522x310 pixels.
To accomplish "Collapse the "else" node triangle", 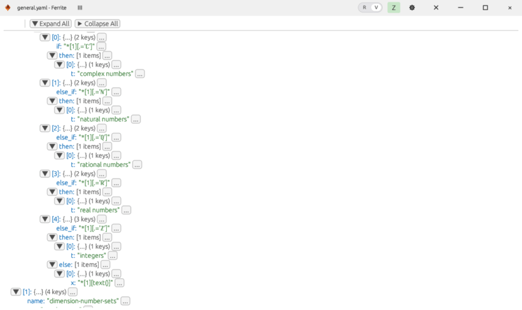I will coord(52,264).
